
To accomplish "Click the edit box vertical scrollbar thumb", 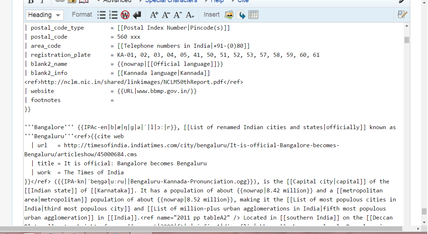I will (407, 40).
